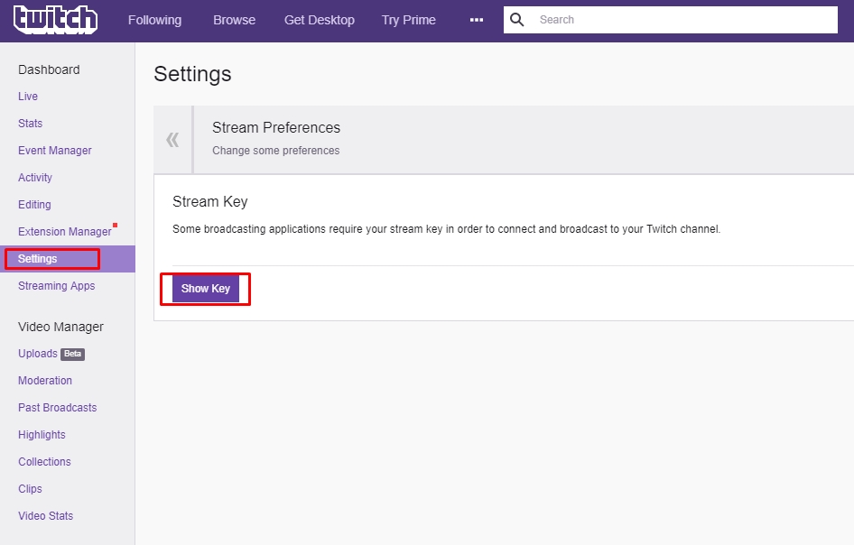The image size is (854, 545).
Task: Open Stats in the sidebar
Action: (30, 123)
